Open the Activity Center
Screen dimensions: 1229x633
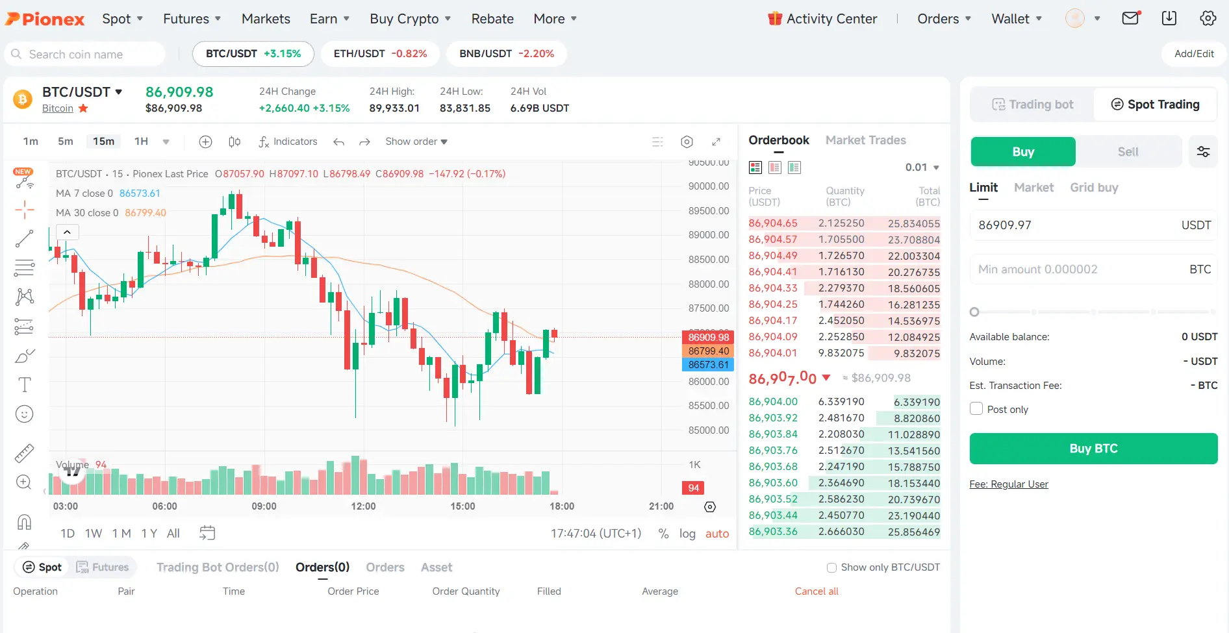coord(822,19)
